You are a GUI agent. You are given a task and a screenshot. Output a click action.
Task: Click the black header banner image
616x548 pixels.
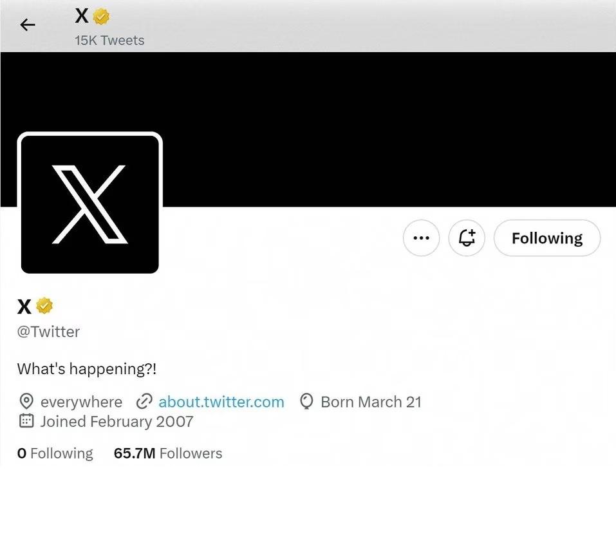(386, 129)
